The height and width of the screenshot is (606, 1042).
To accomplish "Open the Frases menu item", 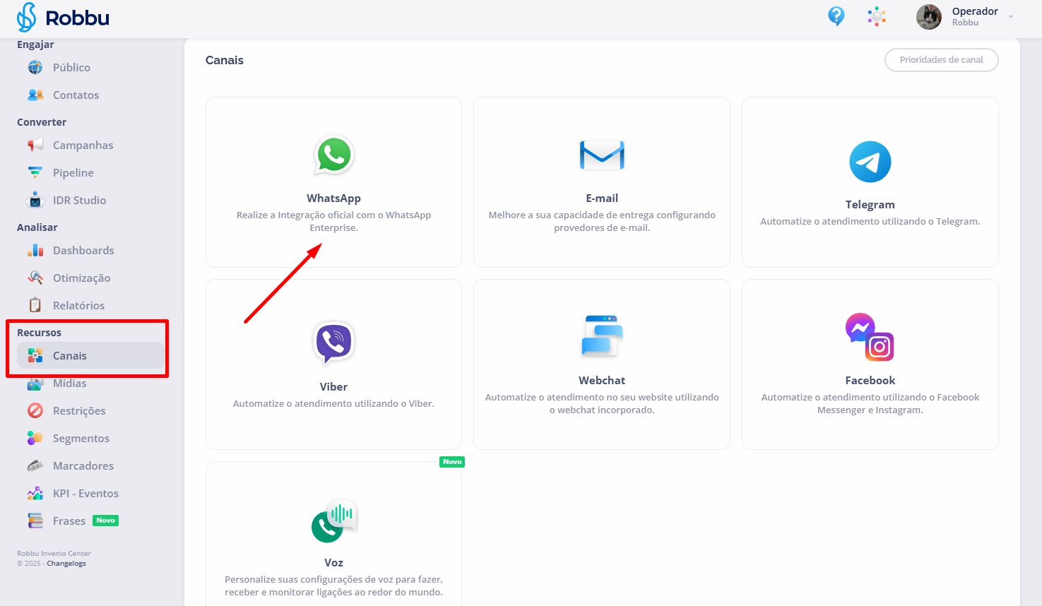I will [69, 521].
